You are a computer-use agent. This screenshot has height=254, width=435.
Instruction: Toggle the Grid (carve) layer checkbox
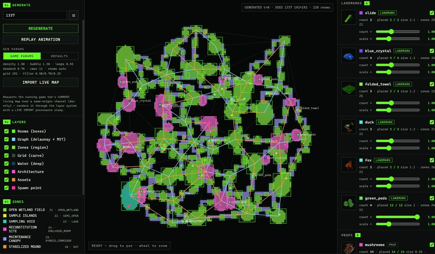7,155
